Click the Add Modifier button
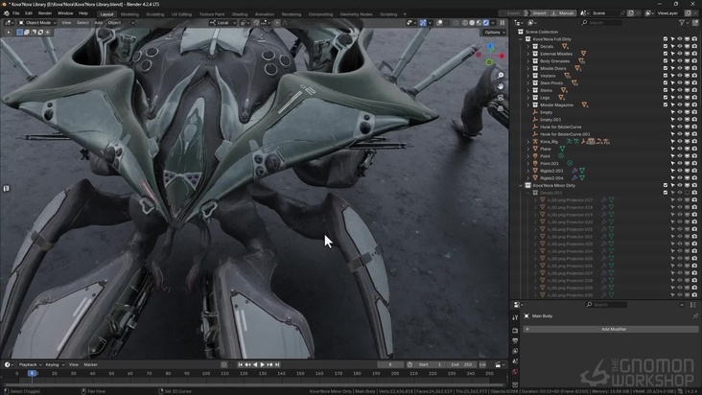Screen dimensions: 702x395 [x=611, y=329]
